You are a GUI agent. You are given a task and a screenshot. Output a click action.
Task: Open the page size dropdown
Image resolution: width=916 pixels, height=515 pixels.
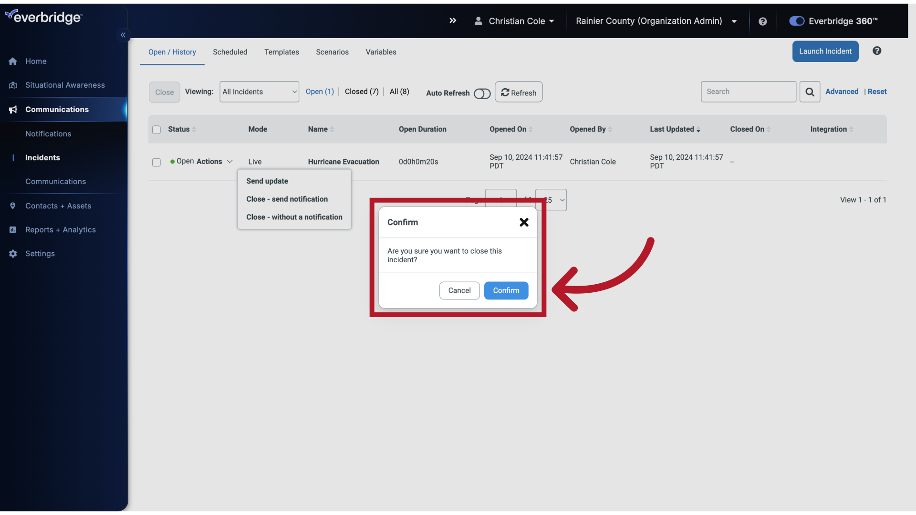pos(551,200)
